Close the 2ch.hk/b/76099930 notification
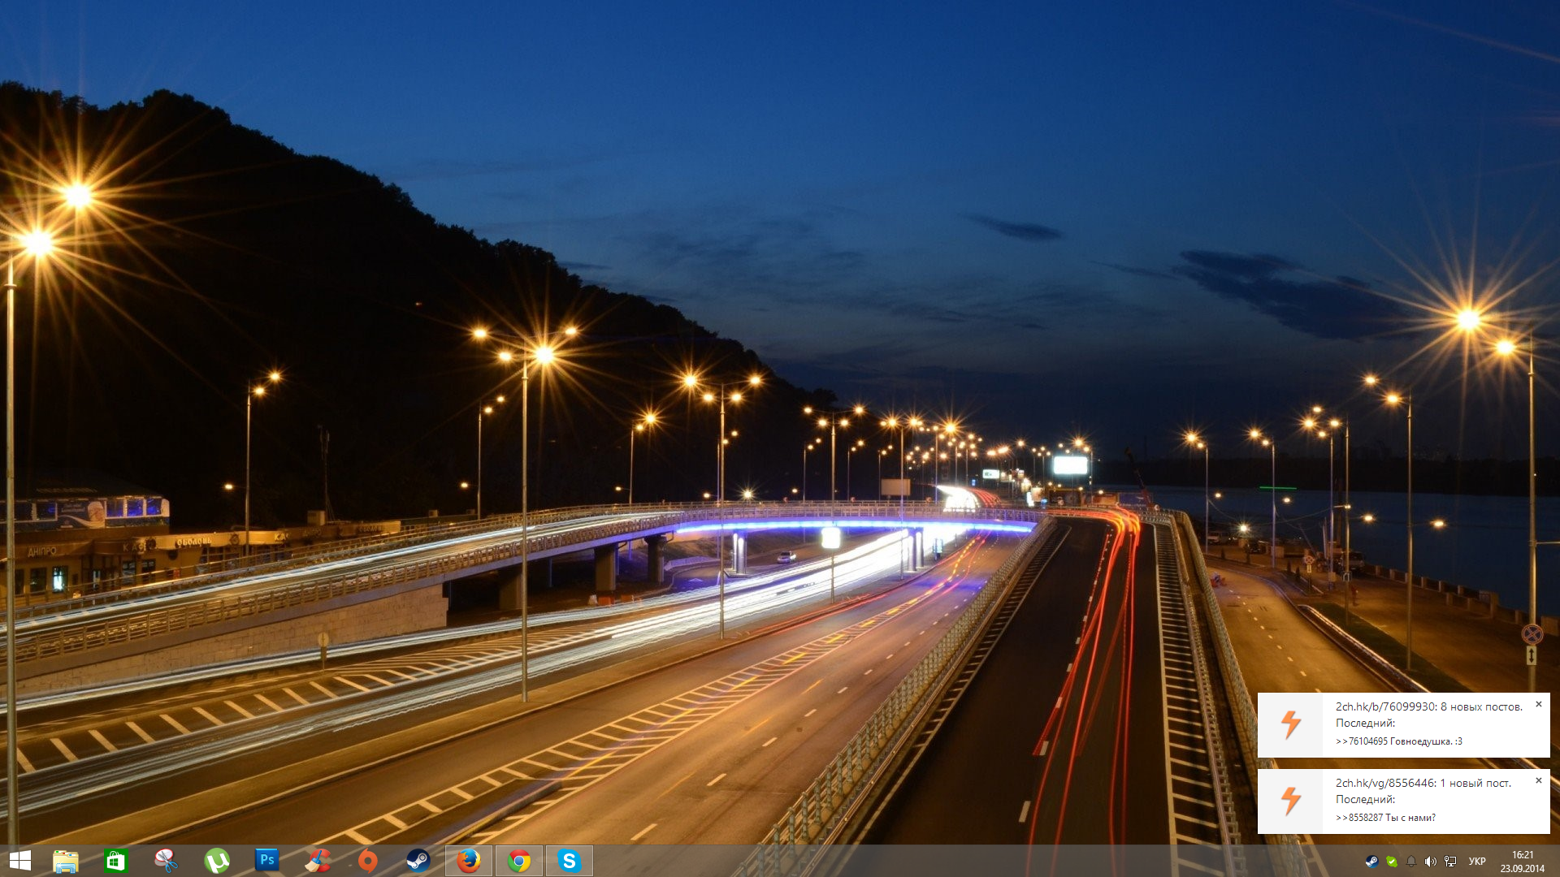Screen dimensions: 1560x877 coord(1538,705)
